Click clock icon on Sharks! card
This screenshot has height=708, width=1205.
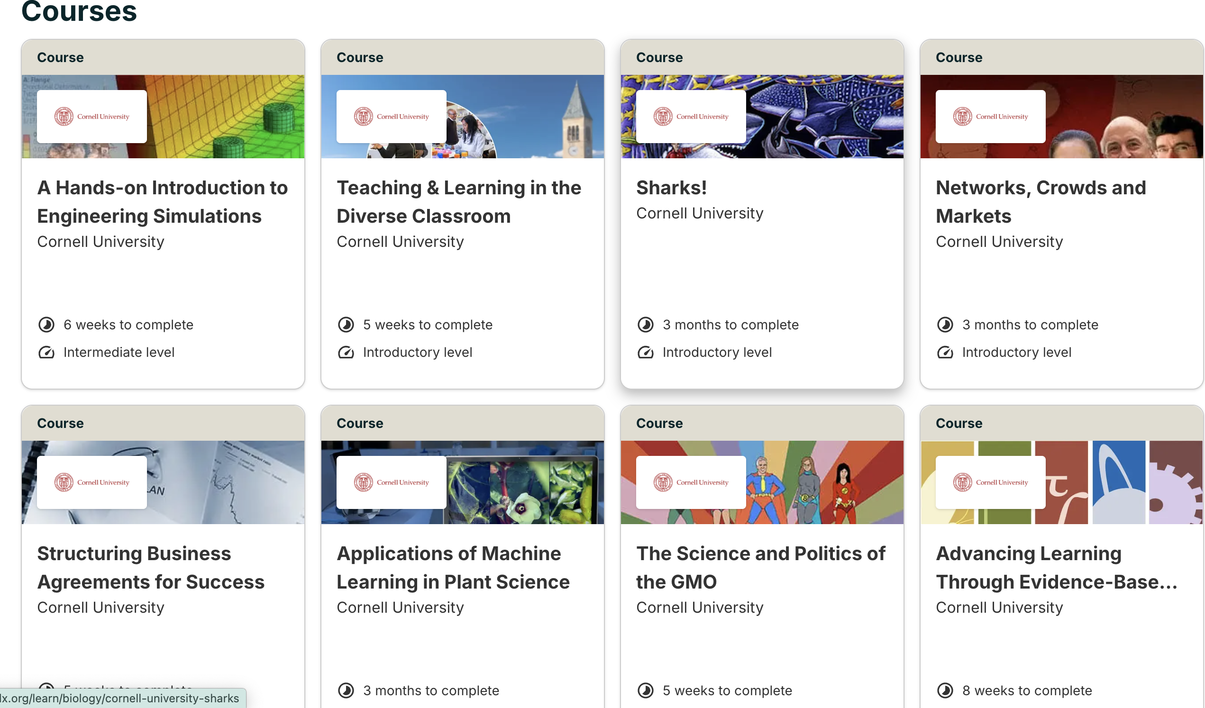pyautogui.click(x=646, y=325)
